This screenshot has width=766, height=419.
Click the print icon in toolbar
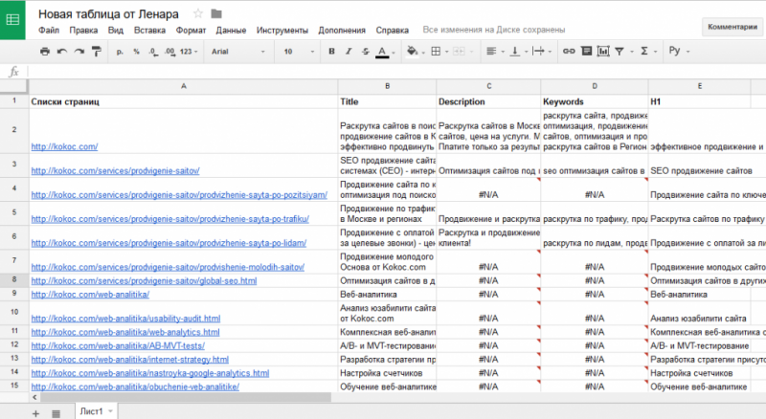(44, 52)
